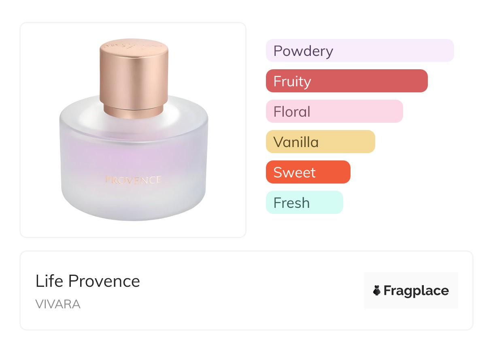Image resolution: width=493 pixels, height=350 pixels.
Task: Click the word Powdery in the top bar
Action: (303, 51)
